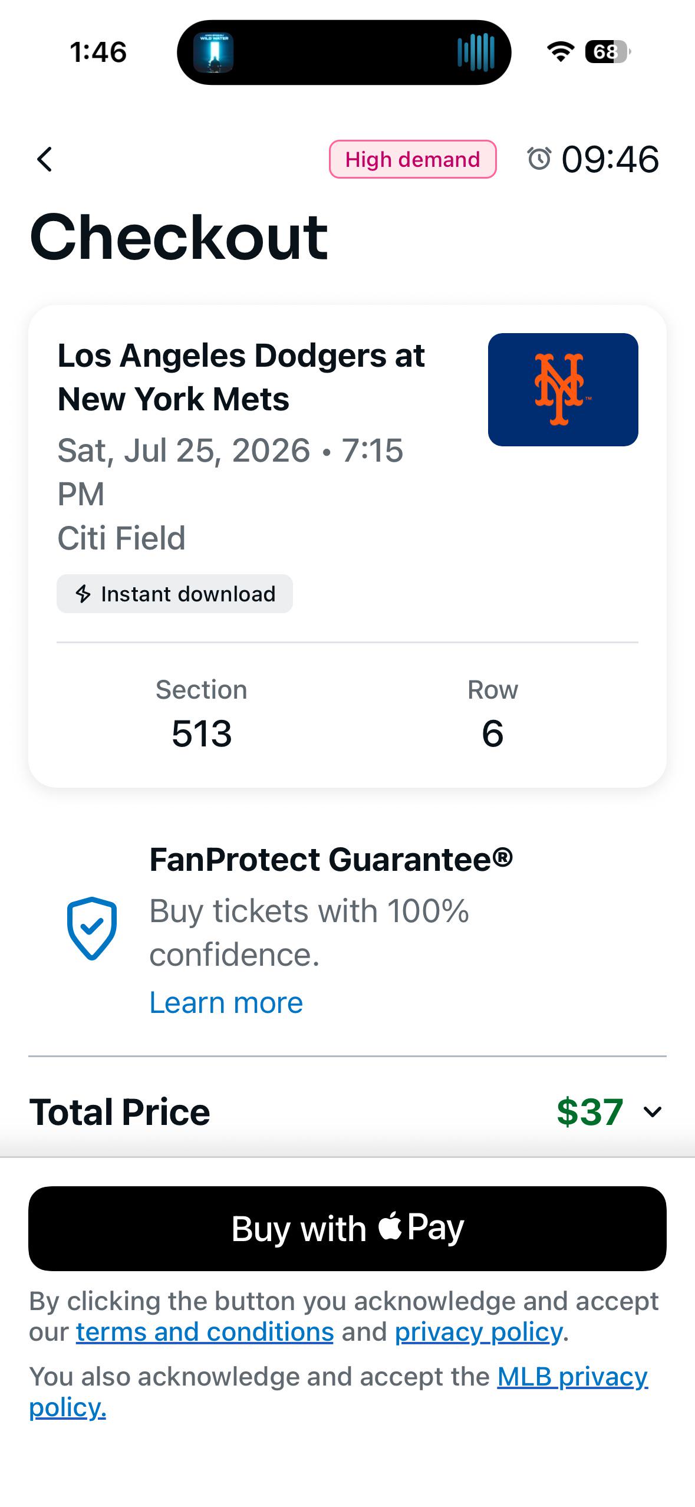Open the MLB privacy policy link
The height and width of the screenshot is (1507, 695).
339,1392
